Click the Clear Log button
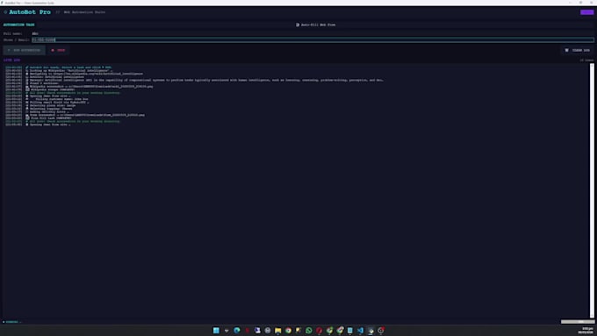 (x=577, y=50)
